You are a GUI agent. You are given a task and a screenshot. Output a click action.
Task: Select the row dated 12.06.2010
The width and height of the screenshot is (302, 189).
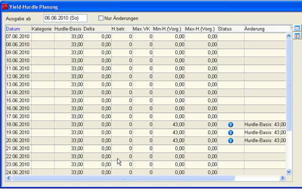click(146, 76)
